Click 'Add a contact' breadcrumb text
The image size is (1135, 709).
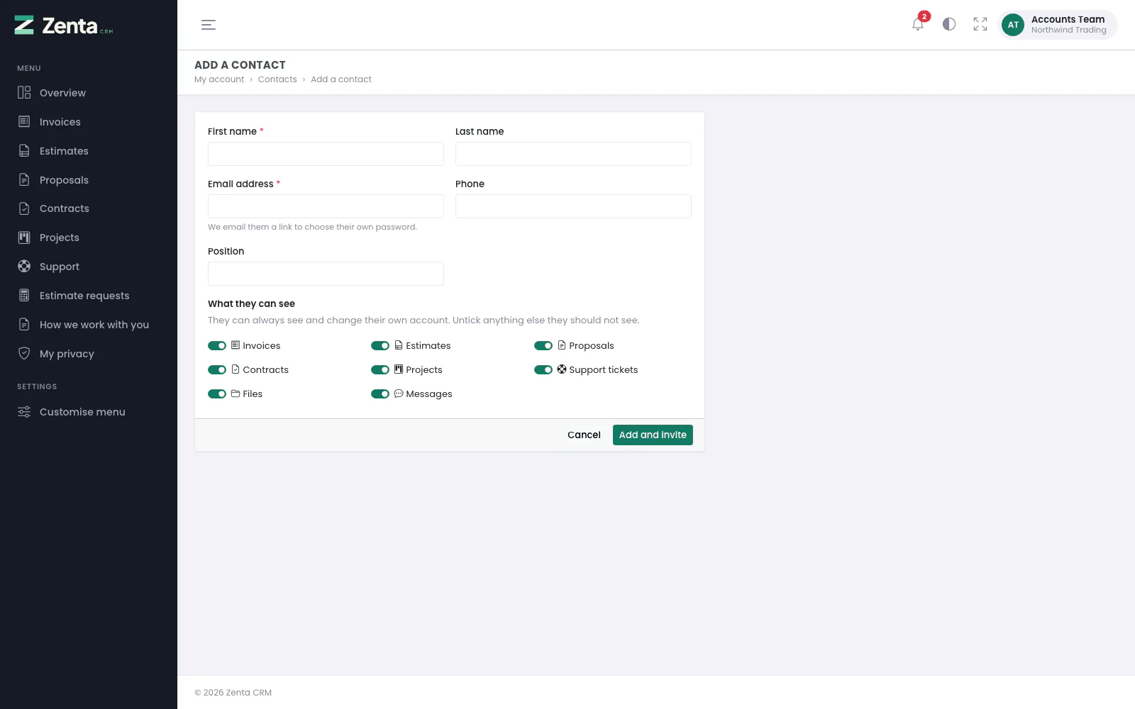pos(341,79)
